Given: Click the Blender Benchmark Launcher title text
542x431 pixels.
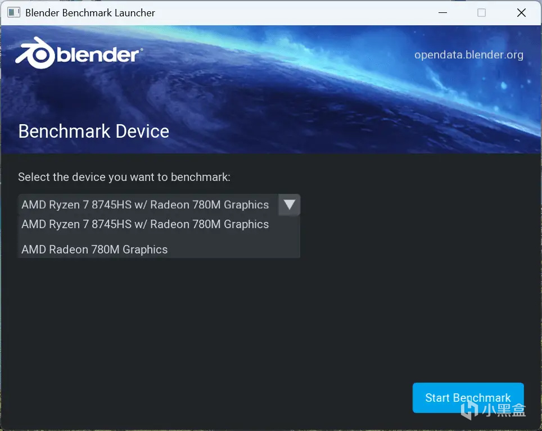Looking at the screenshot, I should [90, 13].
